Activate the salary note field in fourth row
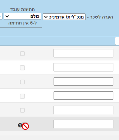119x140 pixels. [x=84, y=96]
